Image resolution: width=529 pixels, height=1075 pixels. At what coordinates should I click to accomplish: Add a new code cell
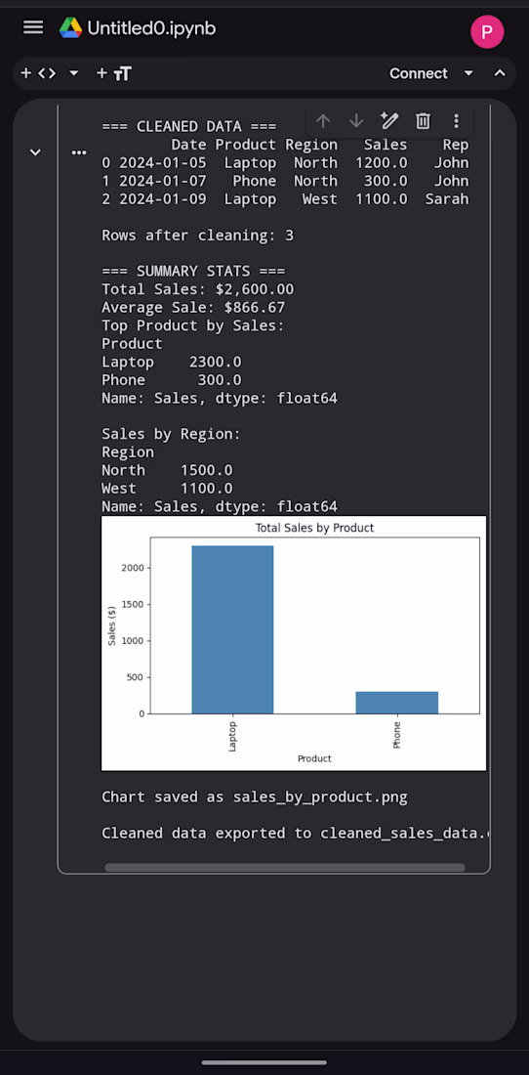point(38,73)
